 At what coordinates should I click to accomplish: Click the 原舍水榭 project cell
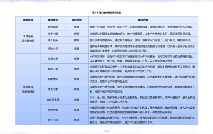click(x=53, y=110)
